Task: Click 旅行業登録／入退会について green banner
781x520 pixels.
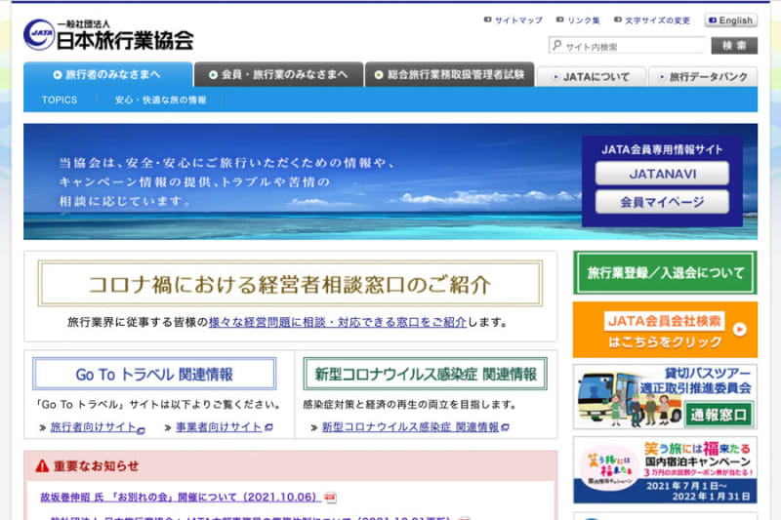Action: tap(665, 273)
